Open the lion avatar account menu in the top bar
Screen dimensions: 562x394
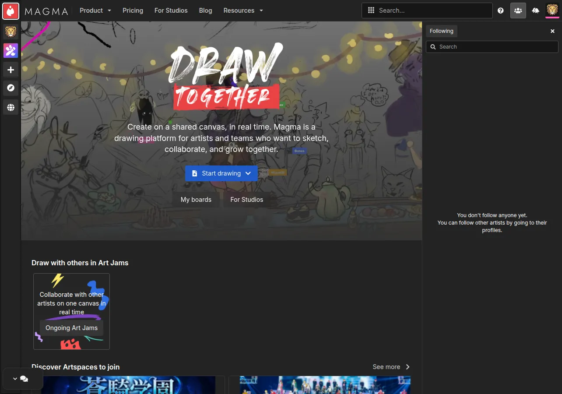coord(552,10)
